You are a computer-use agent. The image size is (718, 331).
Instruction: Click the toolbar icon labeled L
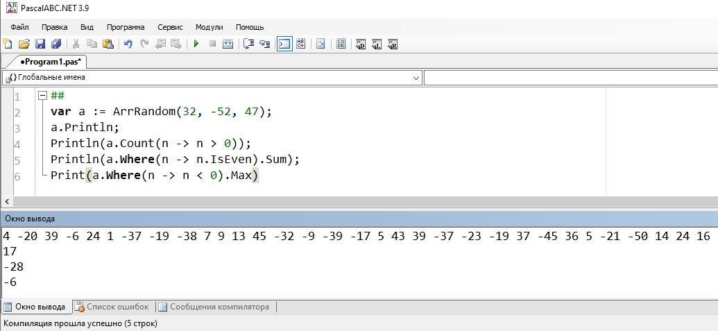click(x=377, y=44)
